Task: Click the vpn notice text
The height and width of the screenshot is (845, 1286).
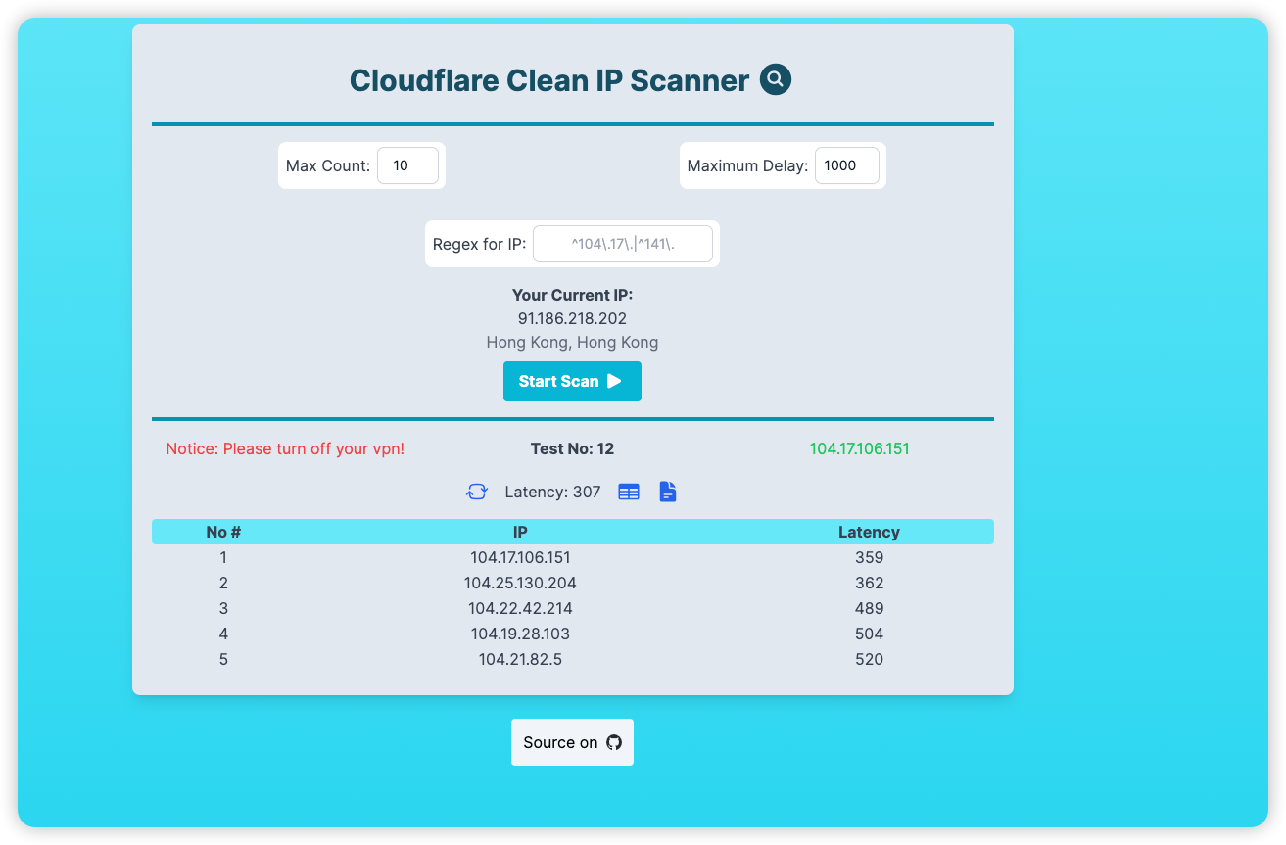Action: (285, 448)
